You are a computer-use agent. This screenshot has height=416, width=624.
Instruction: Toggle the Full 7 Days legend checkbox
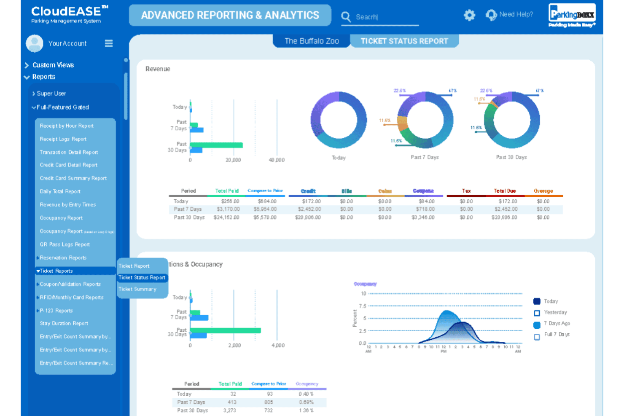click(537, 337)
